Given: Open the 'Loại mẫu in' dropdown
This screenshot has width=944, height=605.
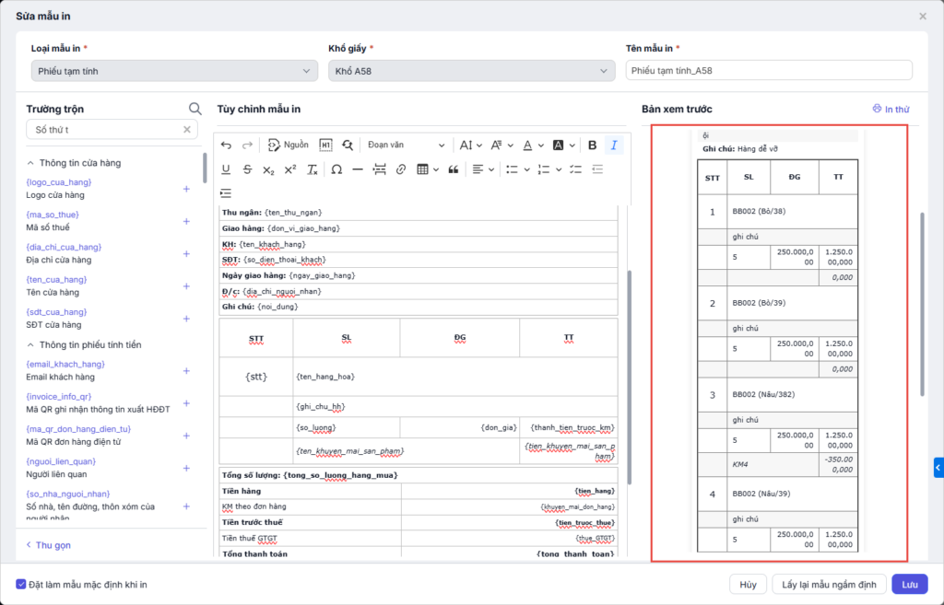Looking at the screenshot, I should coord(173,71).
